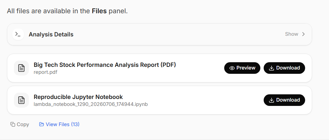Click the Show label on Analysis Details
This screenshot has height=140, width=329.
pyautogui.click(x=292, y=34)
